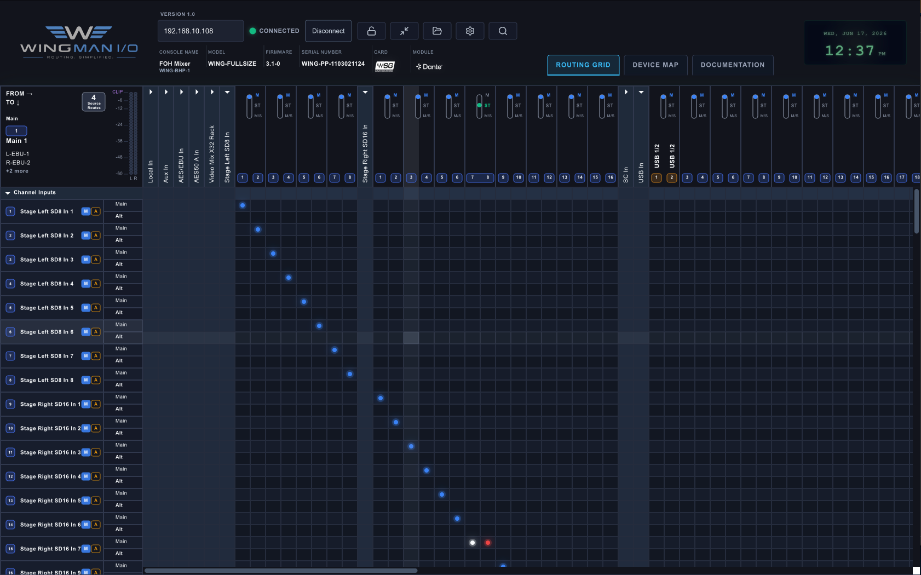Click the Stage Right SD16 In 4 row label
The image size is (921, 575).
(50, 476)
